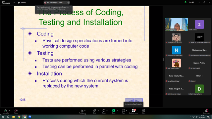
Task: Click the Leave room icon
Action: point(207,110)
